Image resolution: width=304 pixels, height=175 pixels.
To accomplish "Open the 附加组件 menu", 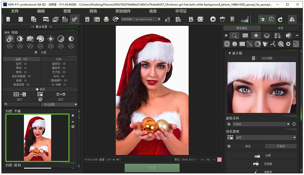I will coord(123,11).
